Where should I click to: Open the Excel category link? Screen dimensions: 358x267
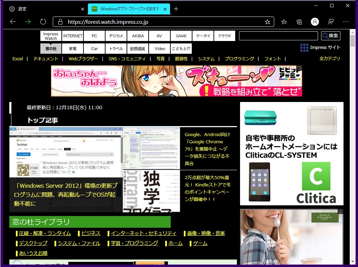point(18,59)
